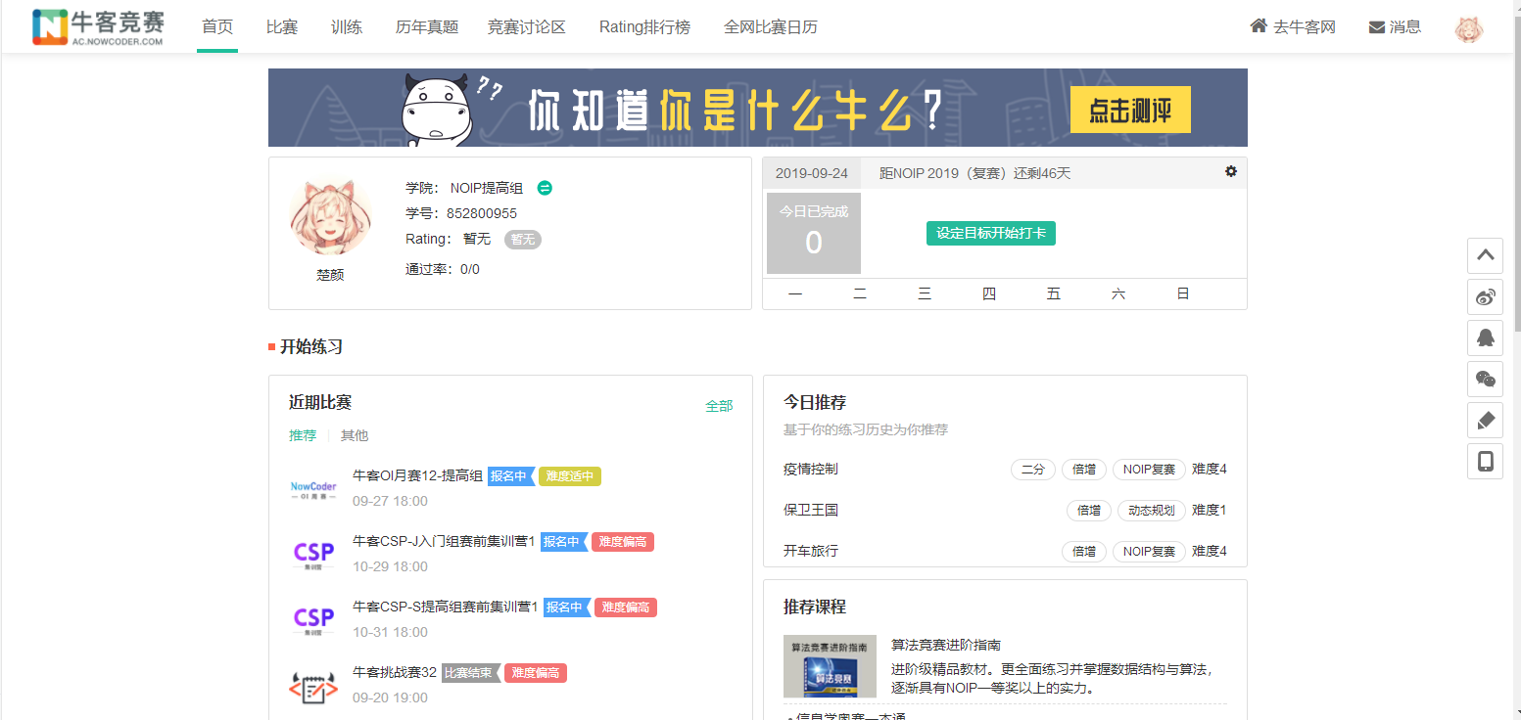Open feedback with the pencil icon

click(x=1485, y=420)
